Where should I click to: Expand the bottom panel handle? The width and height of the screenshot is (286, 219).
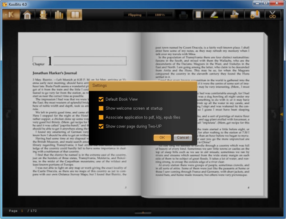tap(143, 212)
